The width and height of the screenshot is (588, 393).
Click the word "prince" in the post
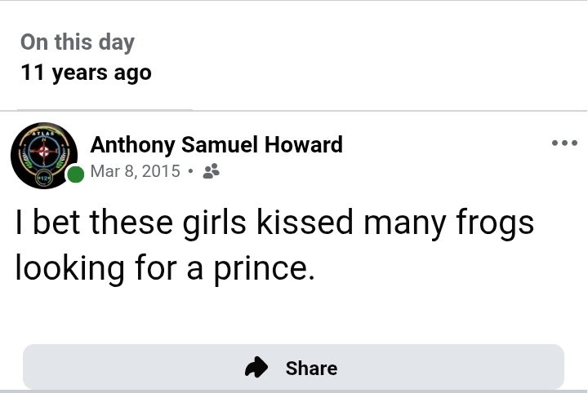259,267
